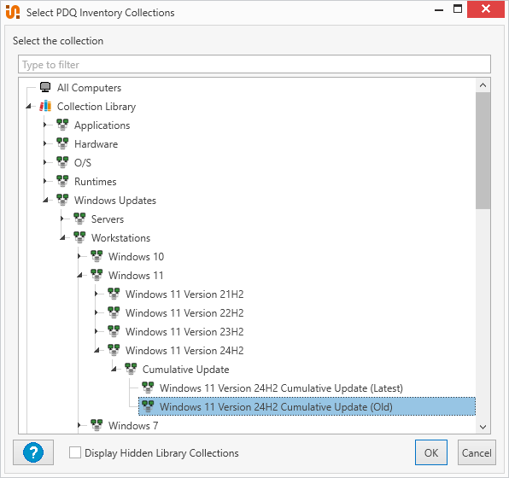Confirm selection with OK button

[430, 452]
